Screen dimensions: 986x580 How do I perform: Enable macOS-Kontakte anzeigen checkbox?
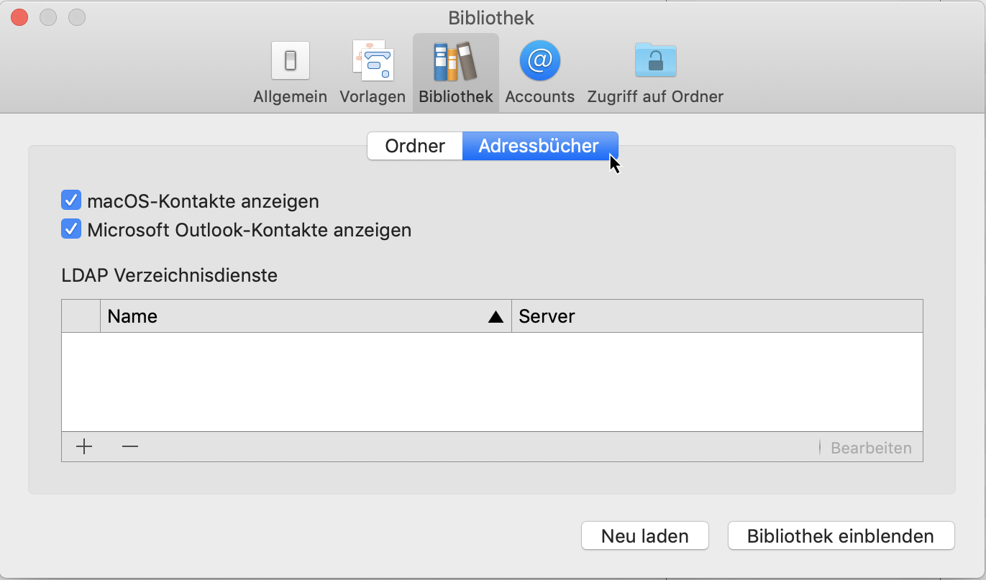[x=70, y=201]
